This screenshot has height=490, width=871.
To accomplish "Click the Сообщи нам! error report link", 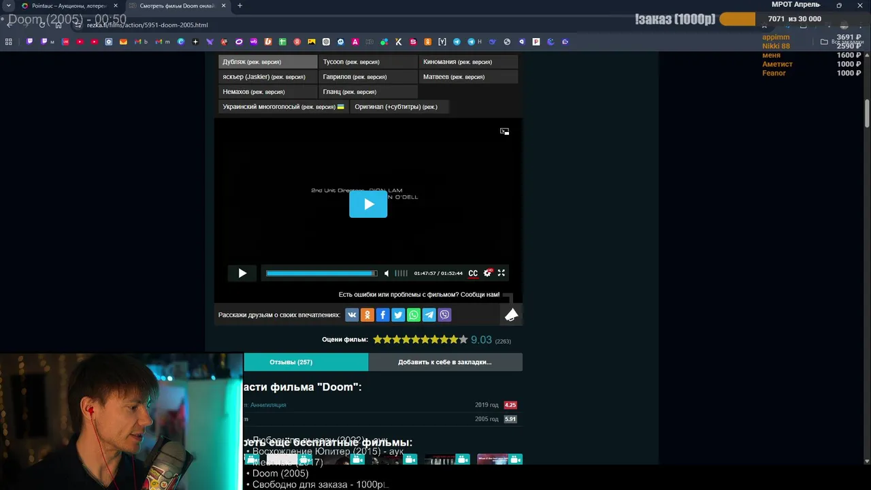I will coord(481,295).
